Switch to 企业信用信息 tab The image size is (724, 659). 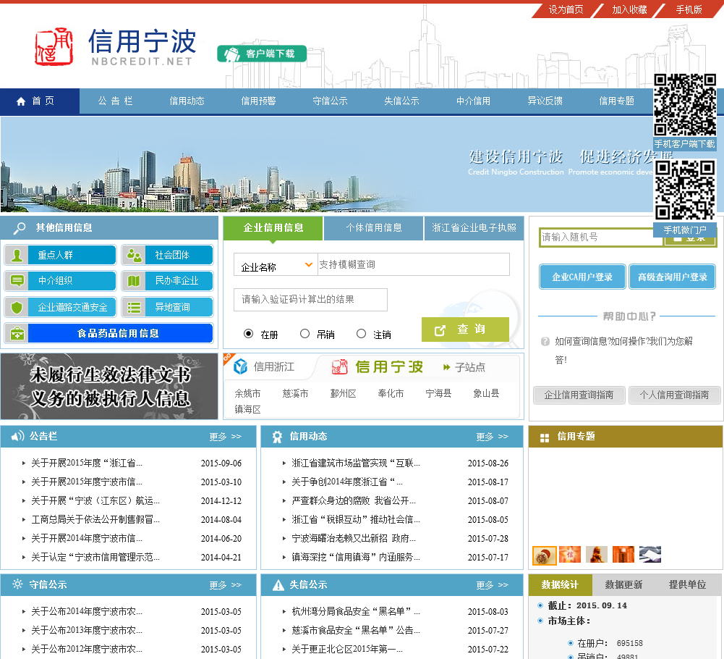tap(273, 228)
